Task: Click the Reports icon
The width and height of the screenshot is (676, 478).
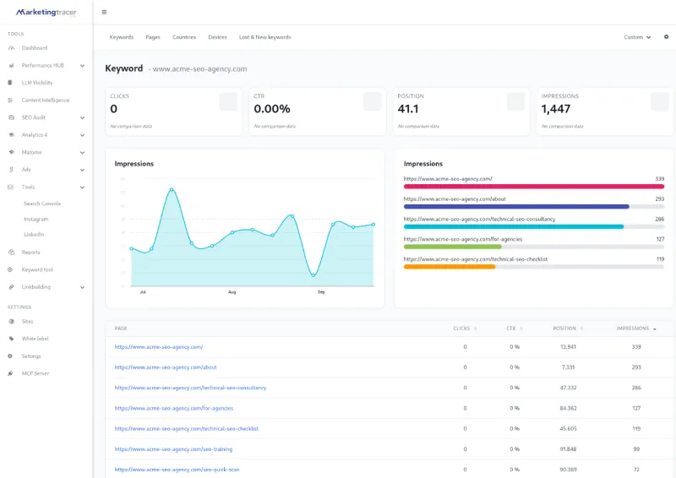Action: [11, 253]
